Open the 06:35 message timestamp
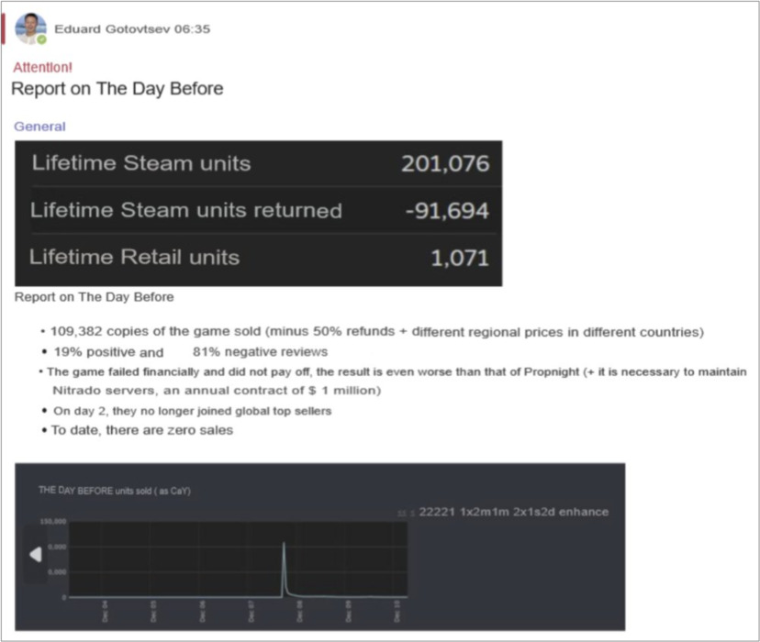Image resolution: width=760 pixels, height=642 pixels. click(x=193, y=29)
